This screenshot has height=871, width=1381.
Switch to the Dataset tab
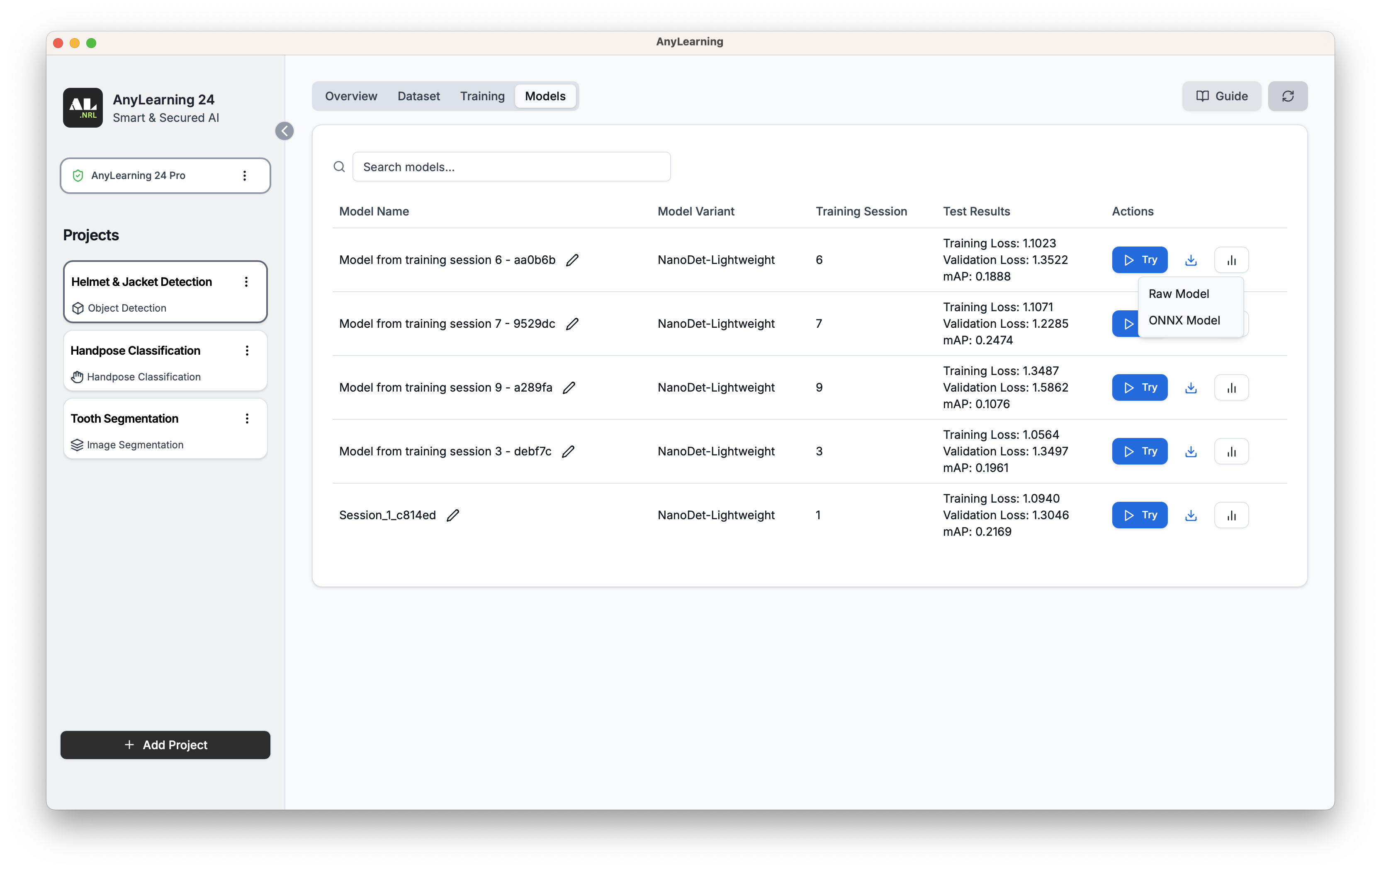click(418, 96)
